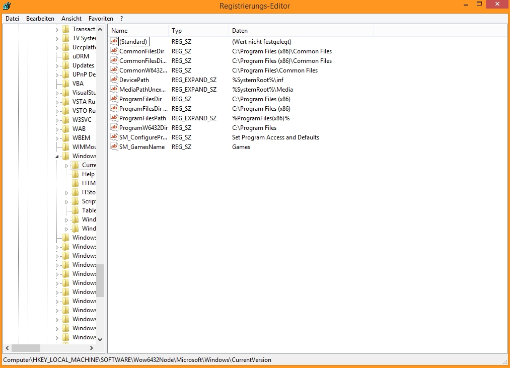Click the horizontal scrollbar right arrow
510x368 pixels.
tap(92, 348)
